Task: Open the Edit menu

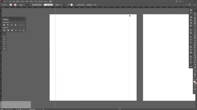Action: pyautogui.click(x=14, y=1)
